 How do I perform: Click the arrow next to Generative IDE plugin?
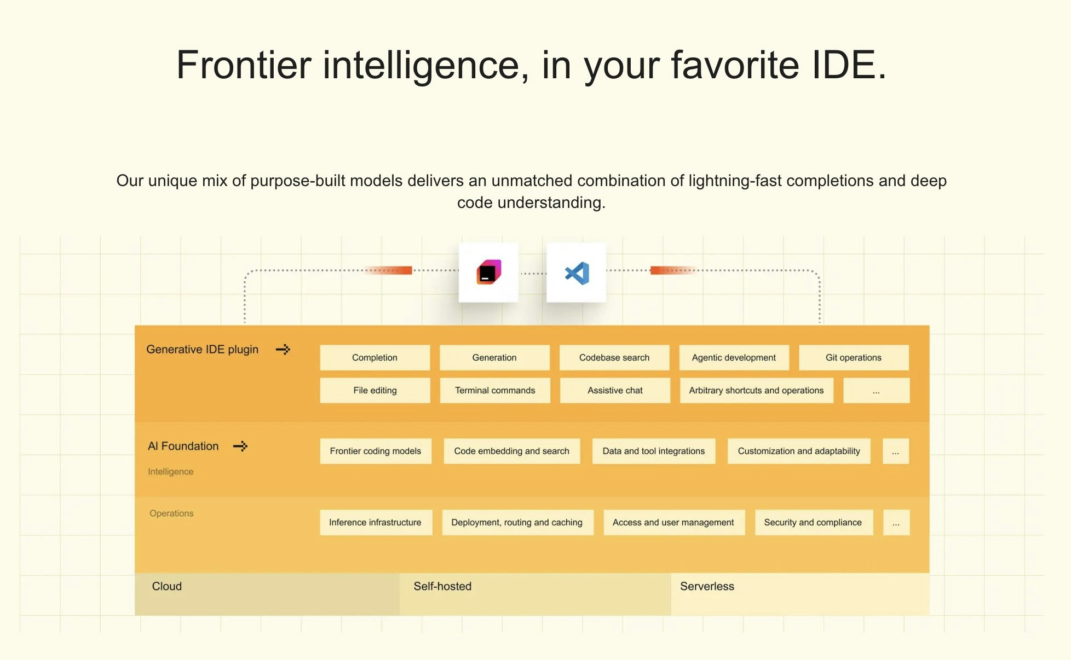point(283,349)
